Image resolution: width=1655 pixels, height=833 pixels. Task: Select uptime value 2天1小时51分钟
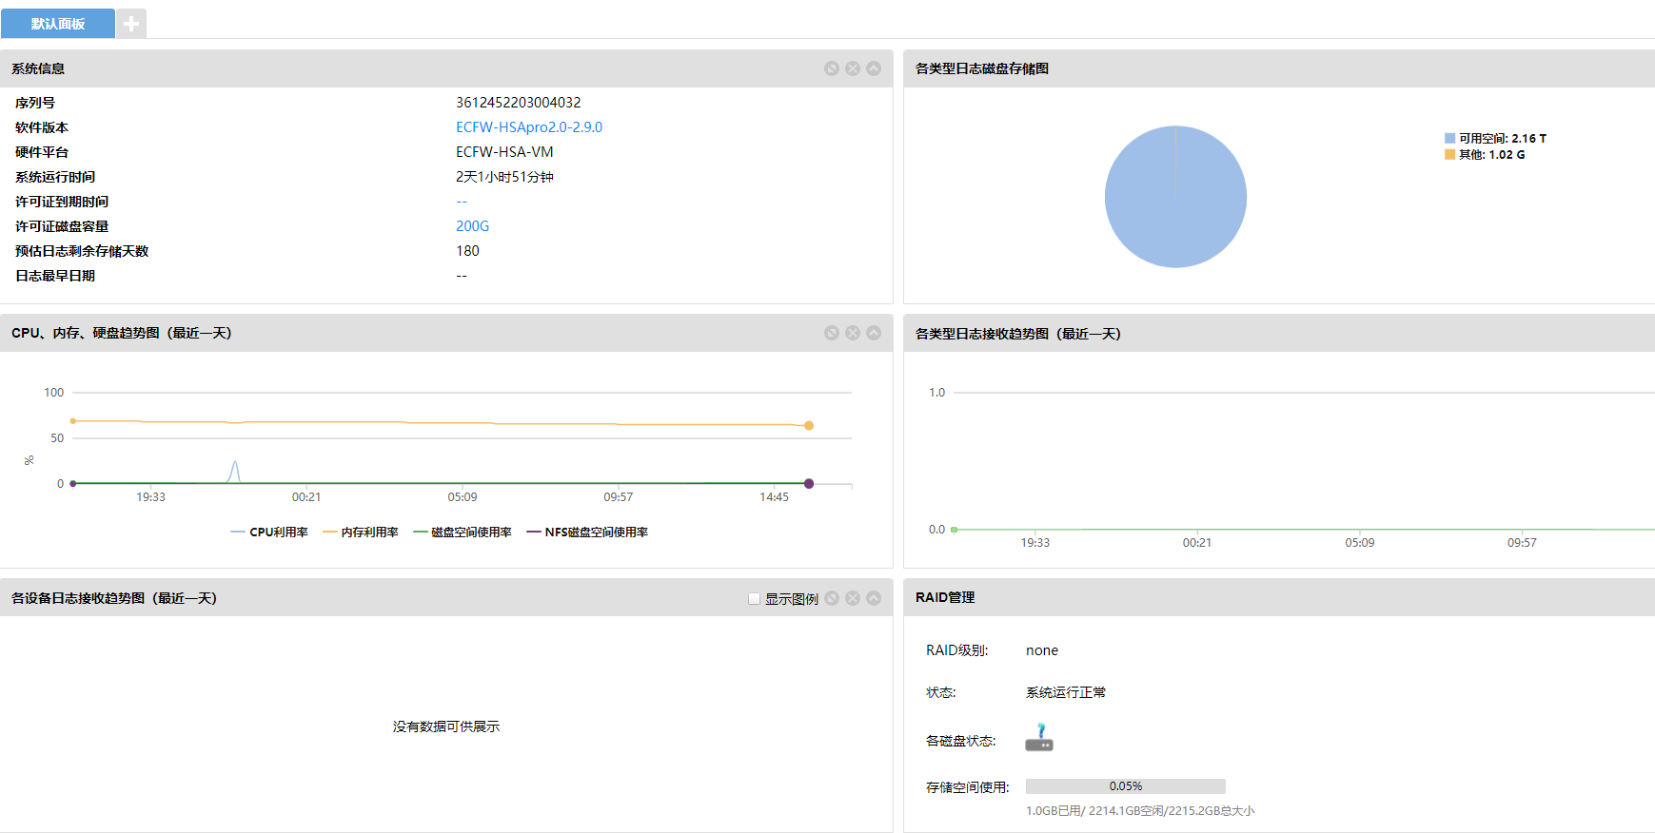coord(504,177)
